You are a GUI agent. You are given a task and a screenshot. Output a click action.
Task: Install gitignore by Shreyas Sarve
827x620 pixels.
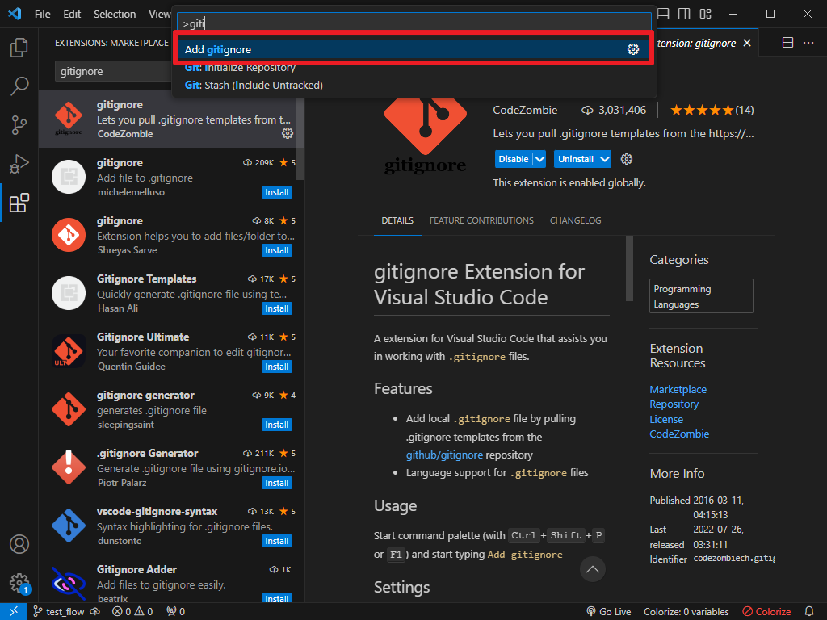[x=277, y=250]
